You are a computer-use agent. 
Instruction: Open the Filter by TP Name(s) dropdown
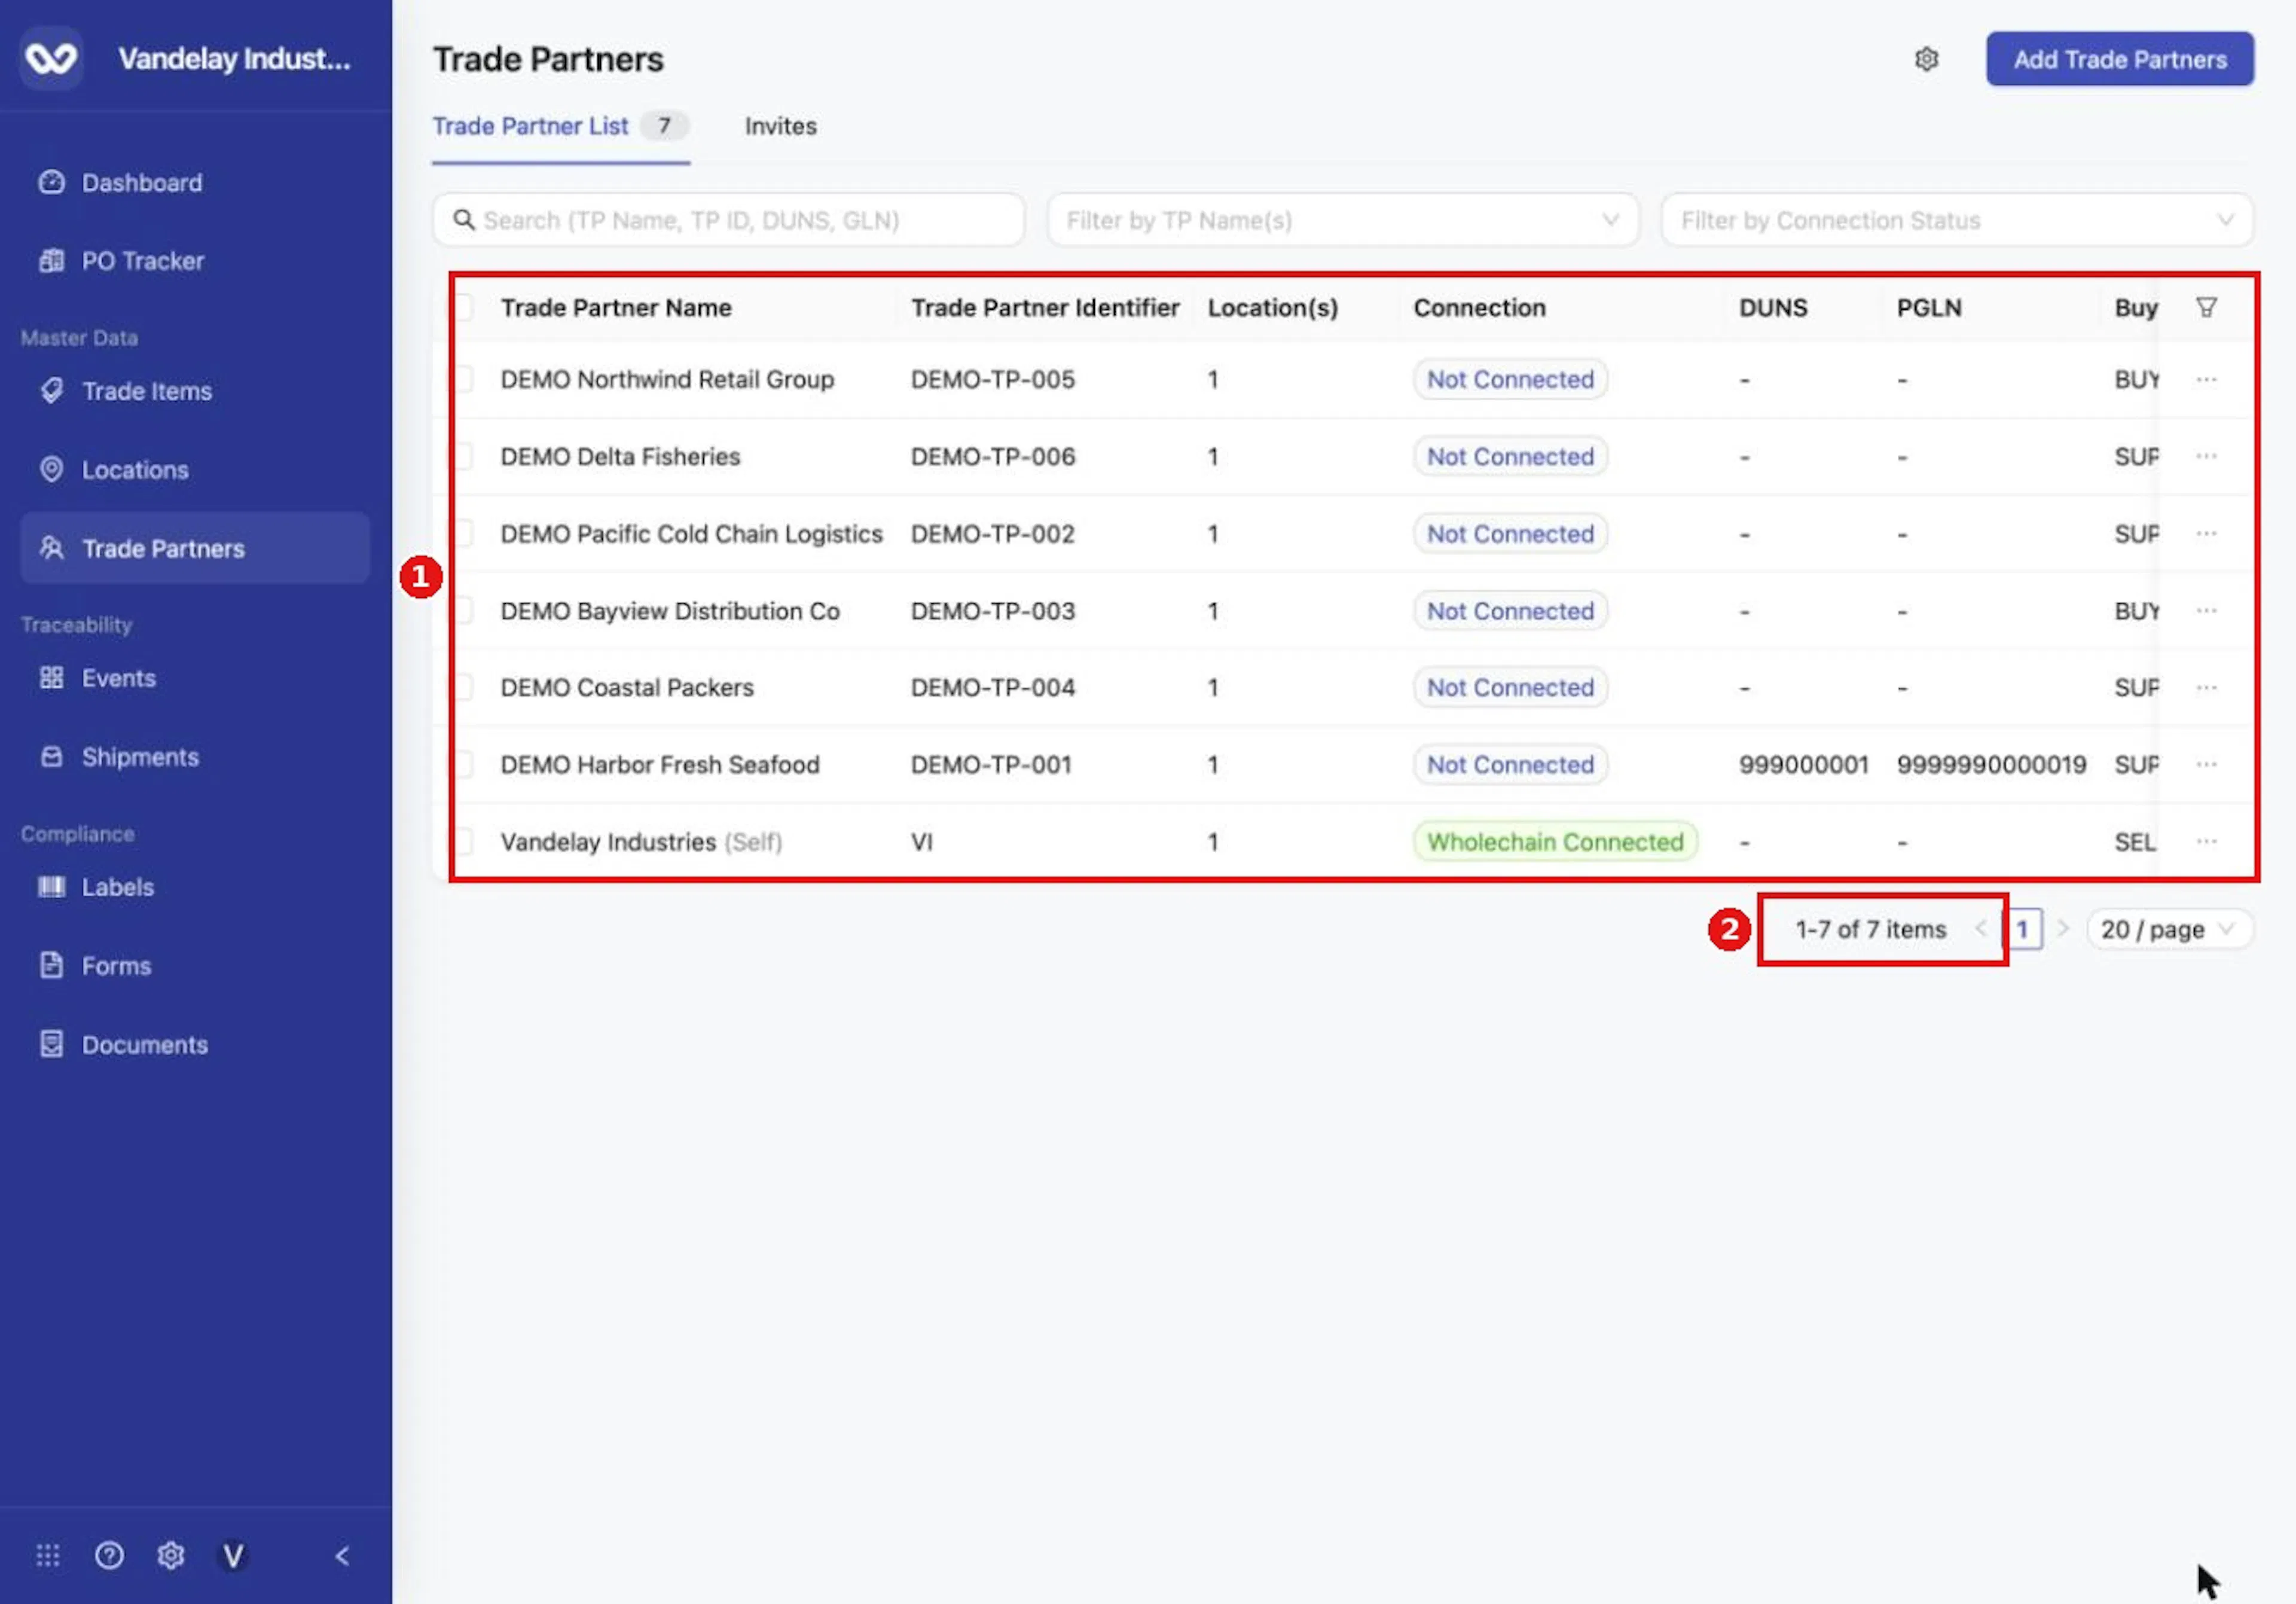click(1342, 220)
